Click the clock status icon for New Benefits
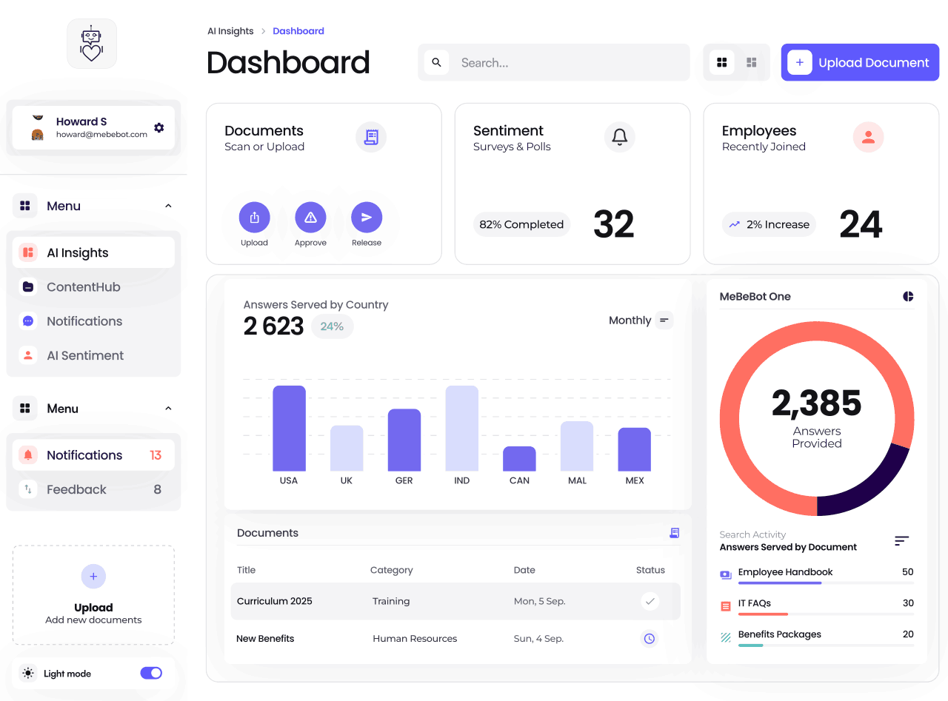Viewport: 948px width, 701px height. 650,638
